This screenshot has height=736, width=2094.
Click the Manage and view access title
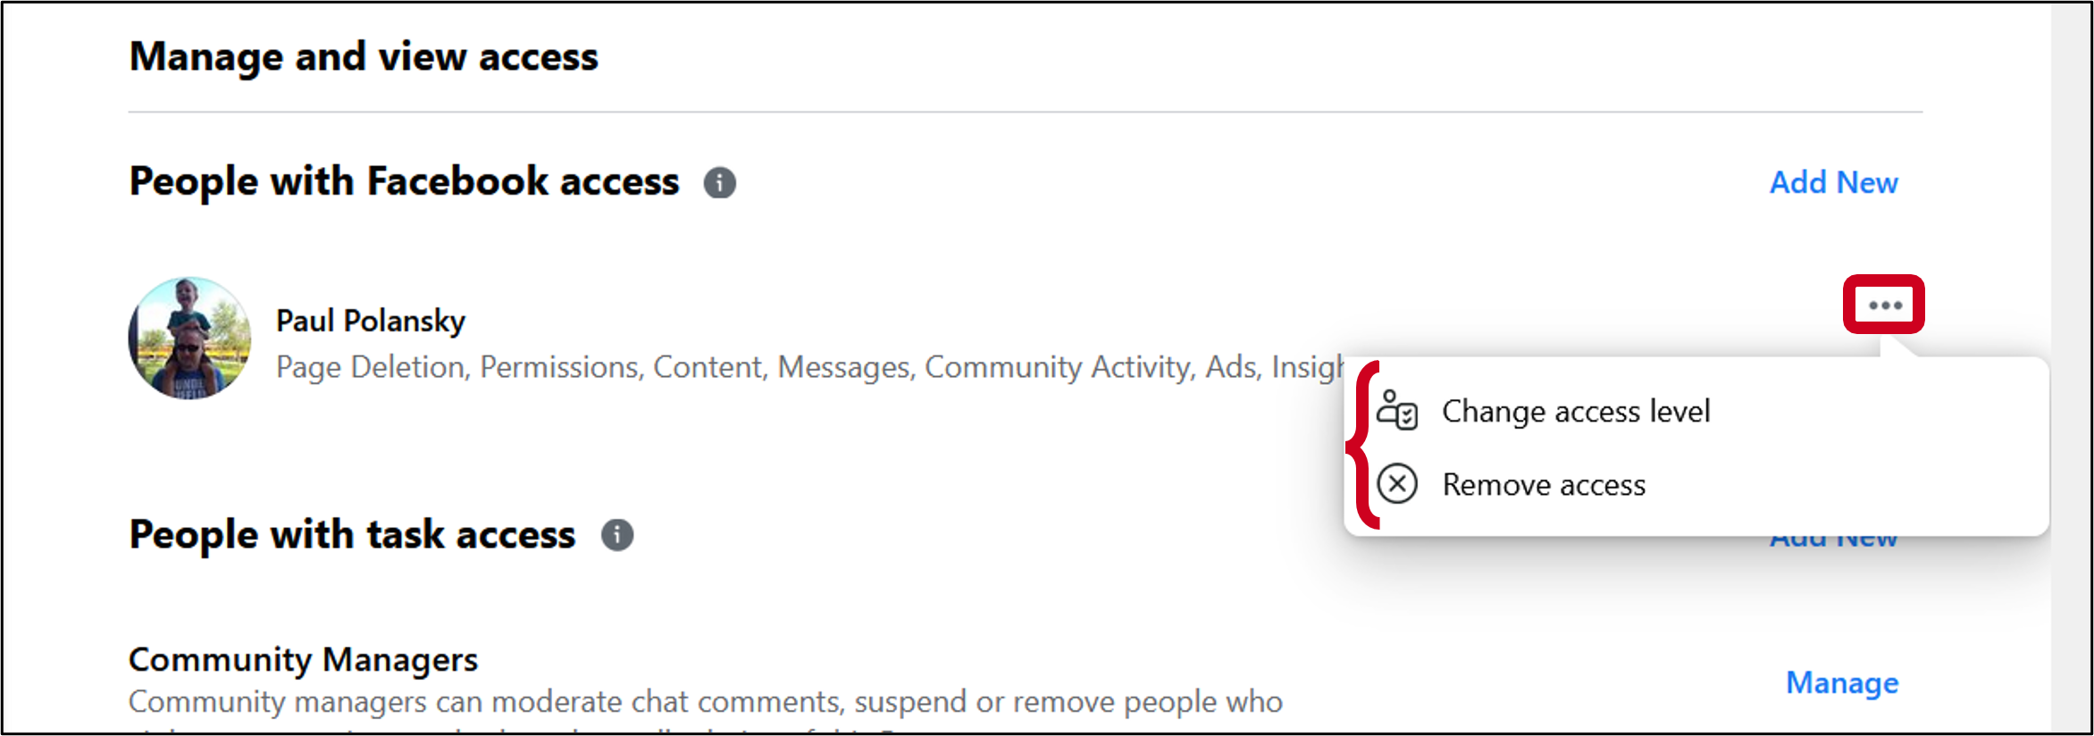pos(364,57)
